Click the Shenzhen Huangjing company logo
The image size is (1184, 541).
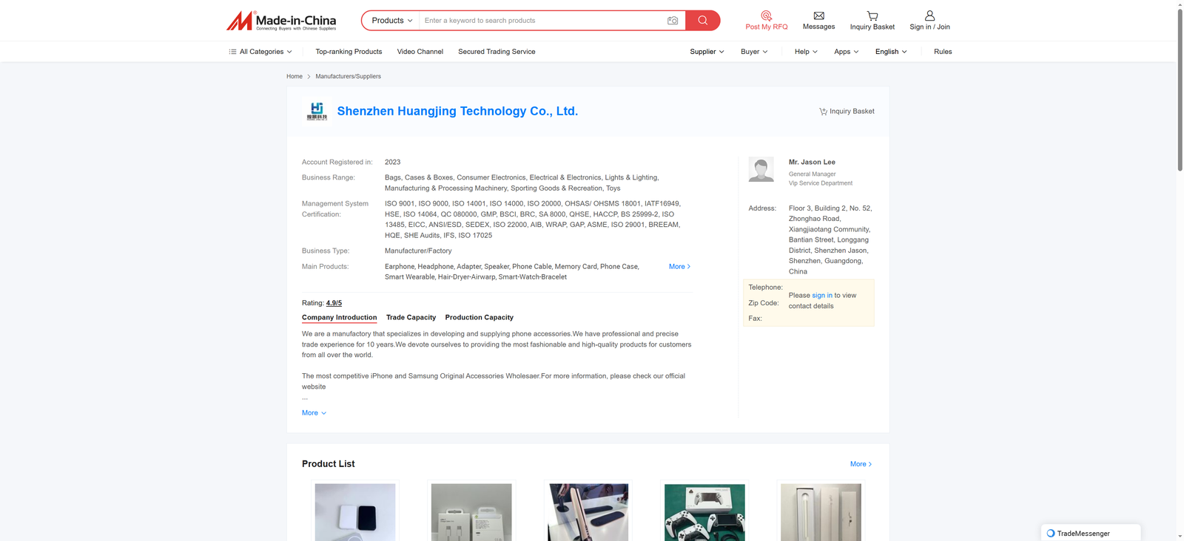(317, 111)
